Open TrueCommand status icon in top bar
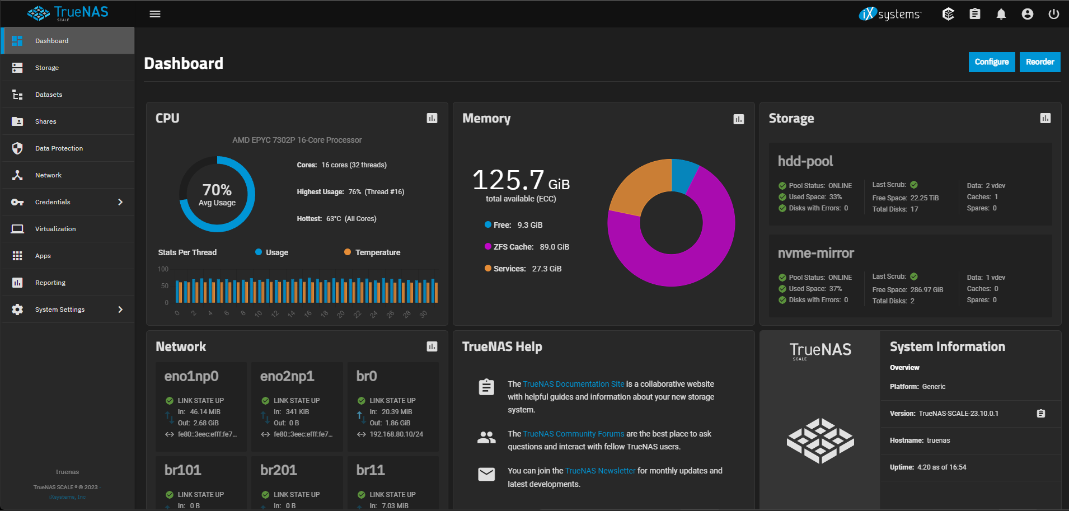The height and width of the screenshot is (511, 1069). click(948, 14)
